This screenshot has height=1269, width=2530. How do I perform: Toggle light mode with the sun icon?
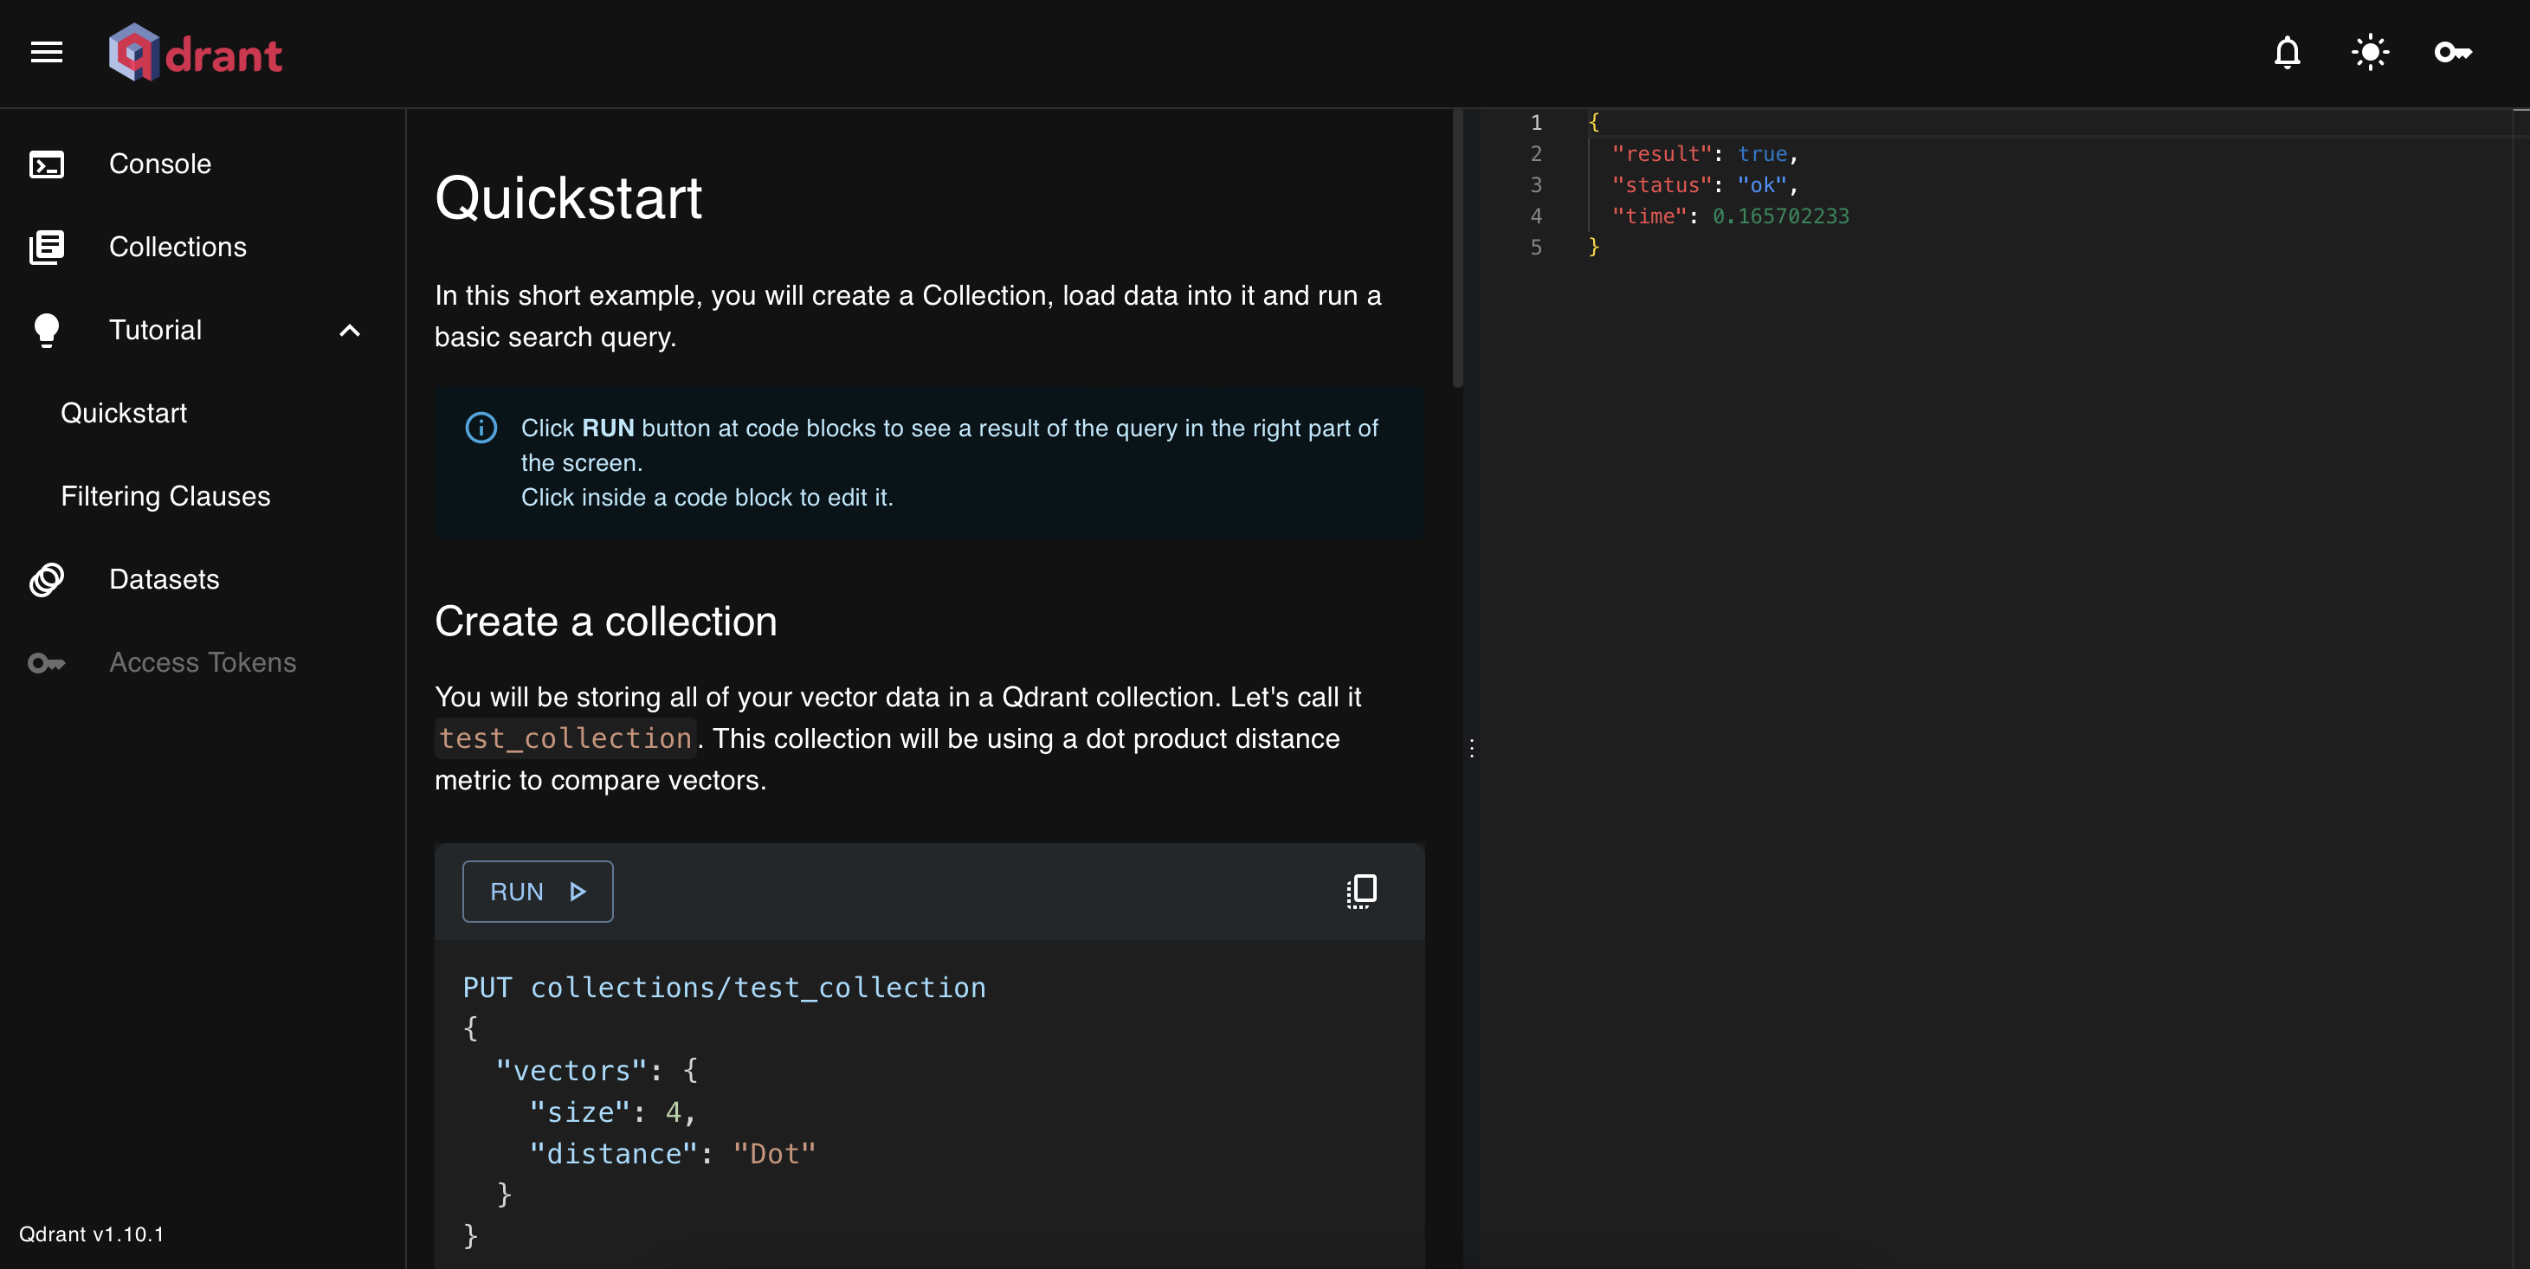(2370, 53)
